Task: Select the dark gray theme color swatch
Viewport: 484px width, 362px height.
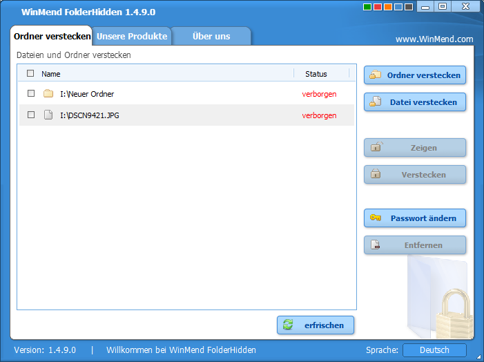Action: point(409,7)
